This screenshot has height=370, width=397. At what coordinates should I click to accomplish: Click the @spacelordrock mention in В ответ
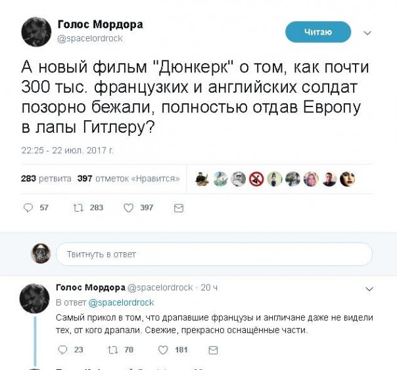(x=121, y=302)
